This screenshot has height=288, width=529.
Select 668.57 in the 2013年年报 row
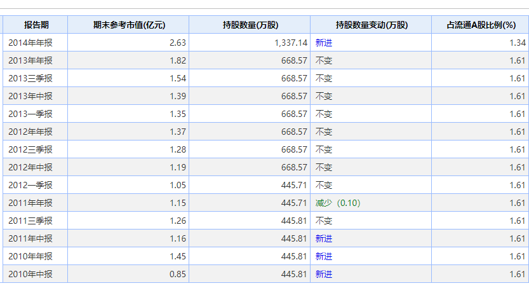click(250, 60)
